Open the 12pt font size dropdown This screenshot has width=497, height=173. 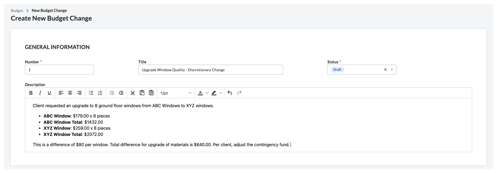coord(176,93)
